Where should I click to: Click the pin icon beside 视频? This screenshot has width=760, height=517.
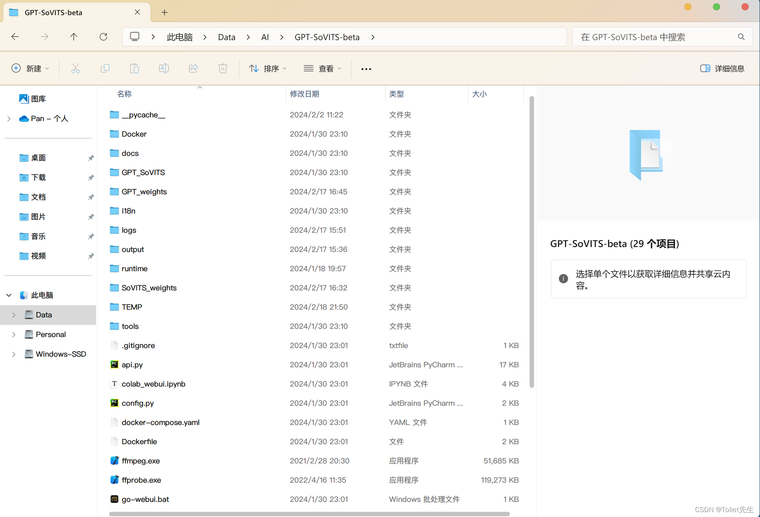coord(91,256)
